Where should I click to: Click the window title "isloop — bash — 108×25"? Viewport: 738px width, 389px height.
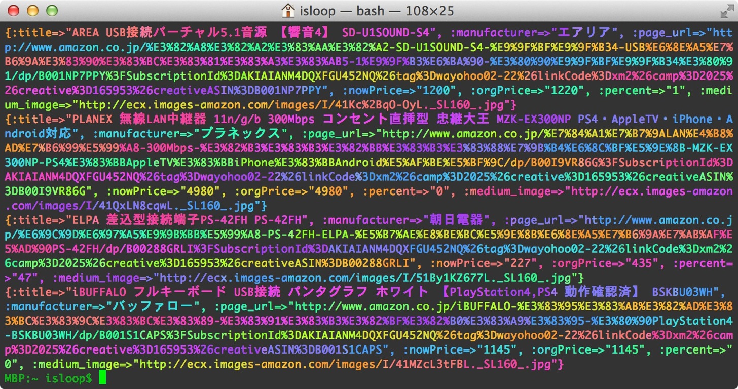(x=376, y=11)
